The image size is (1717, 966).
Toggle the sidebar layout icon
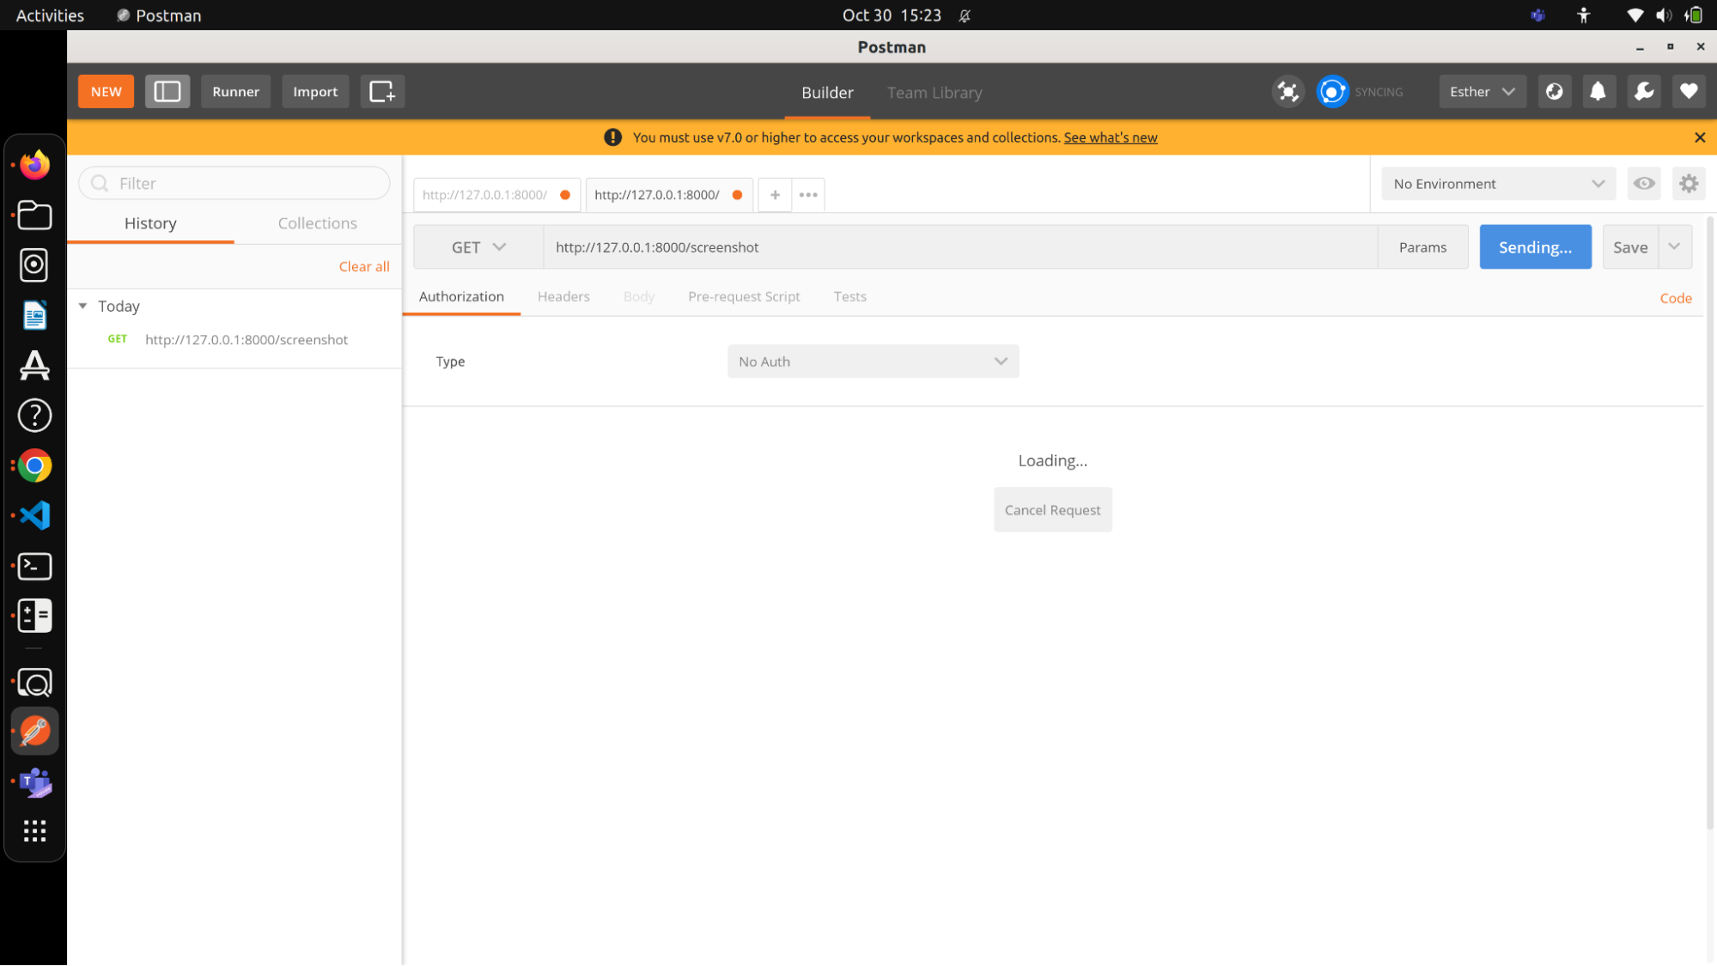167,91
